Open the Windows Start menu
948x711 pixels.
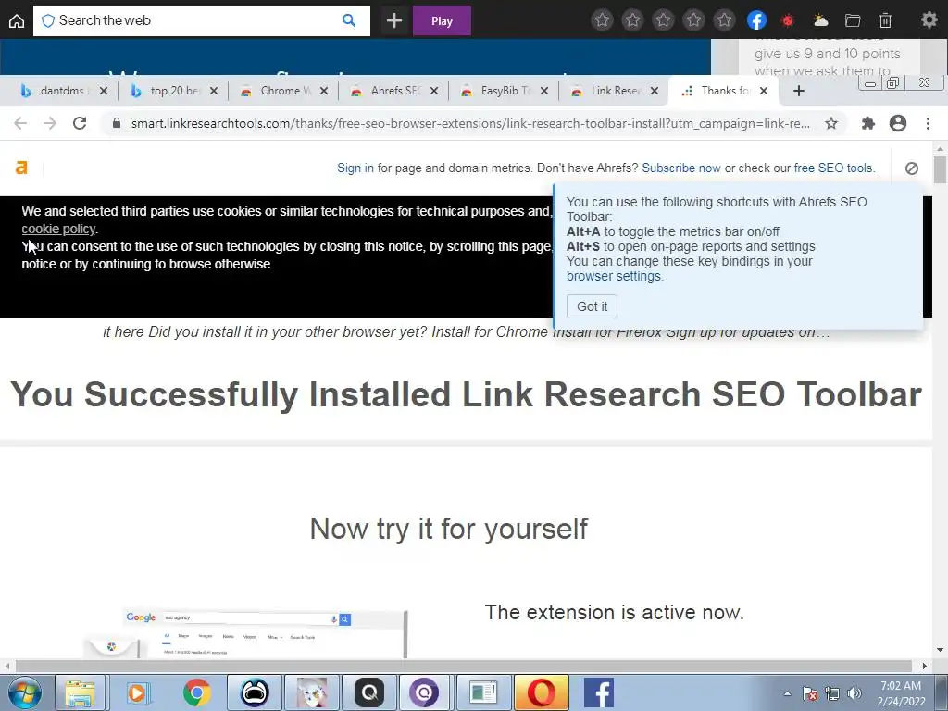24,692
